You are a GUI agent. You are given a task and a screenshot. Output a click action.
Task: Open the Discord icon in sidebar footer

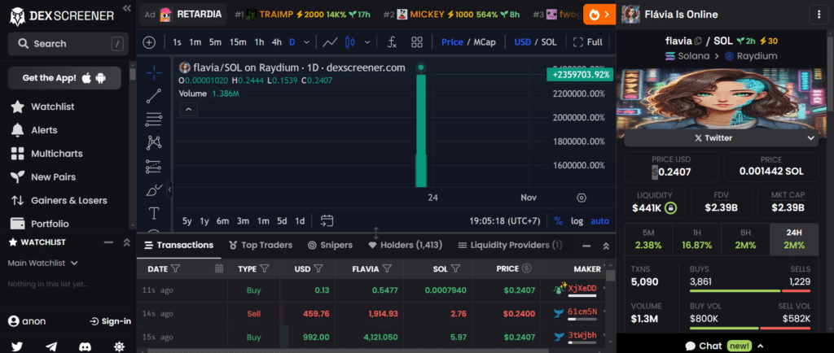tap(85, 346)
